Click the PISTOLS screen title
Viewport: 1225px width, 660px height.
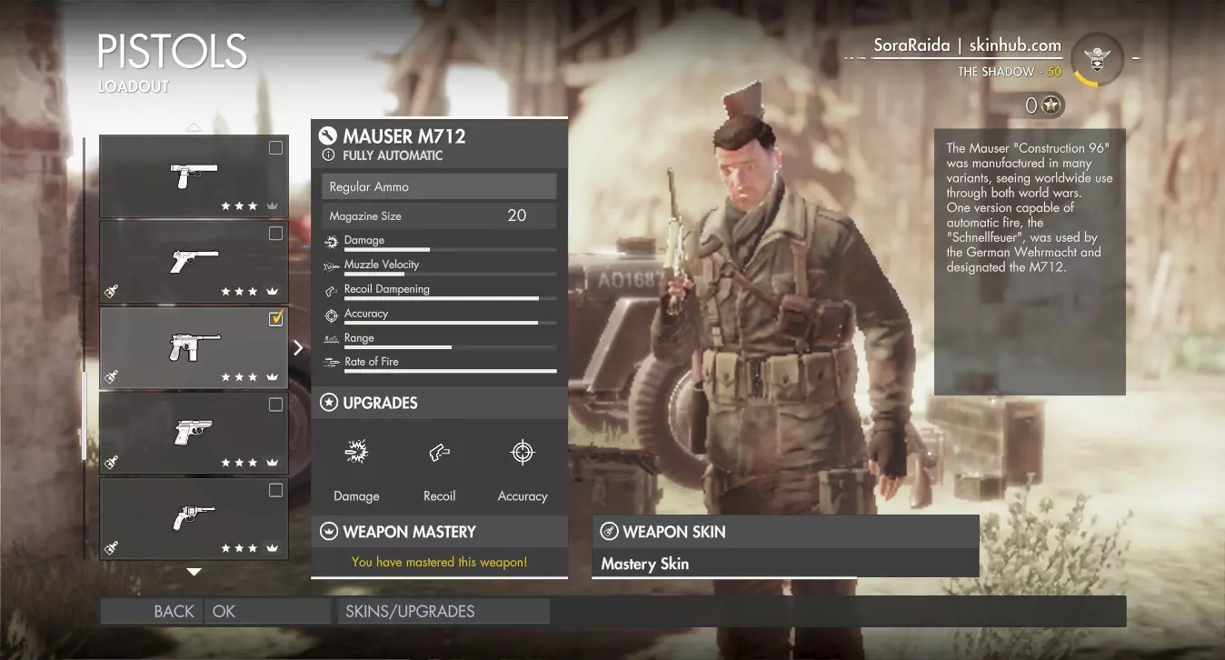coord(172,52)
